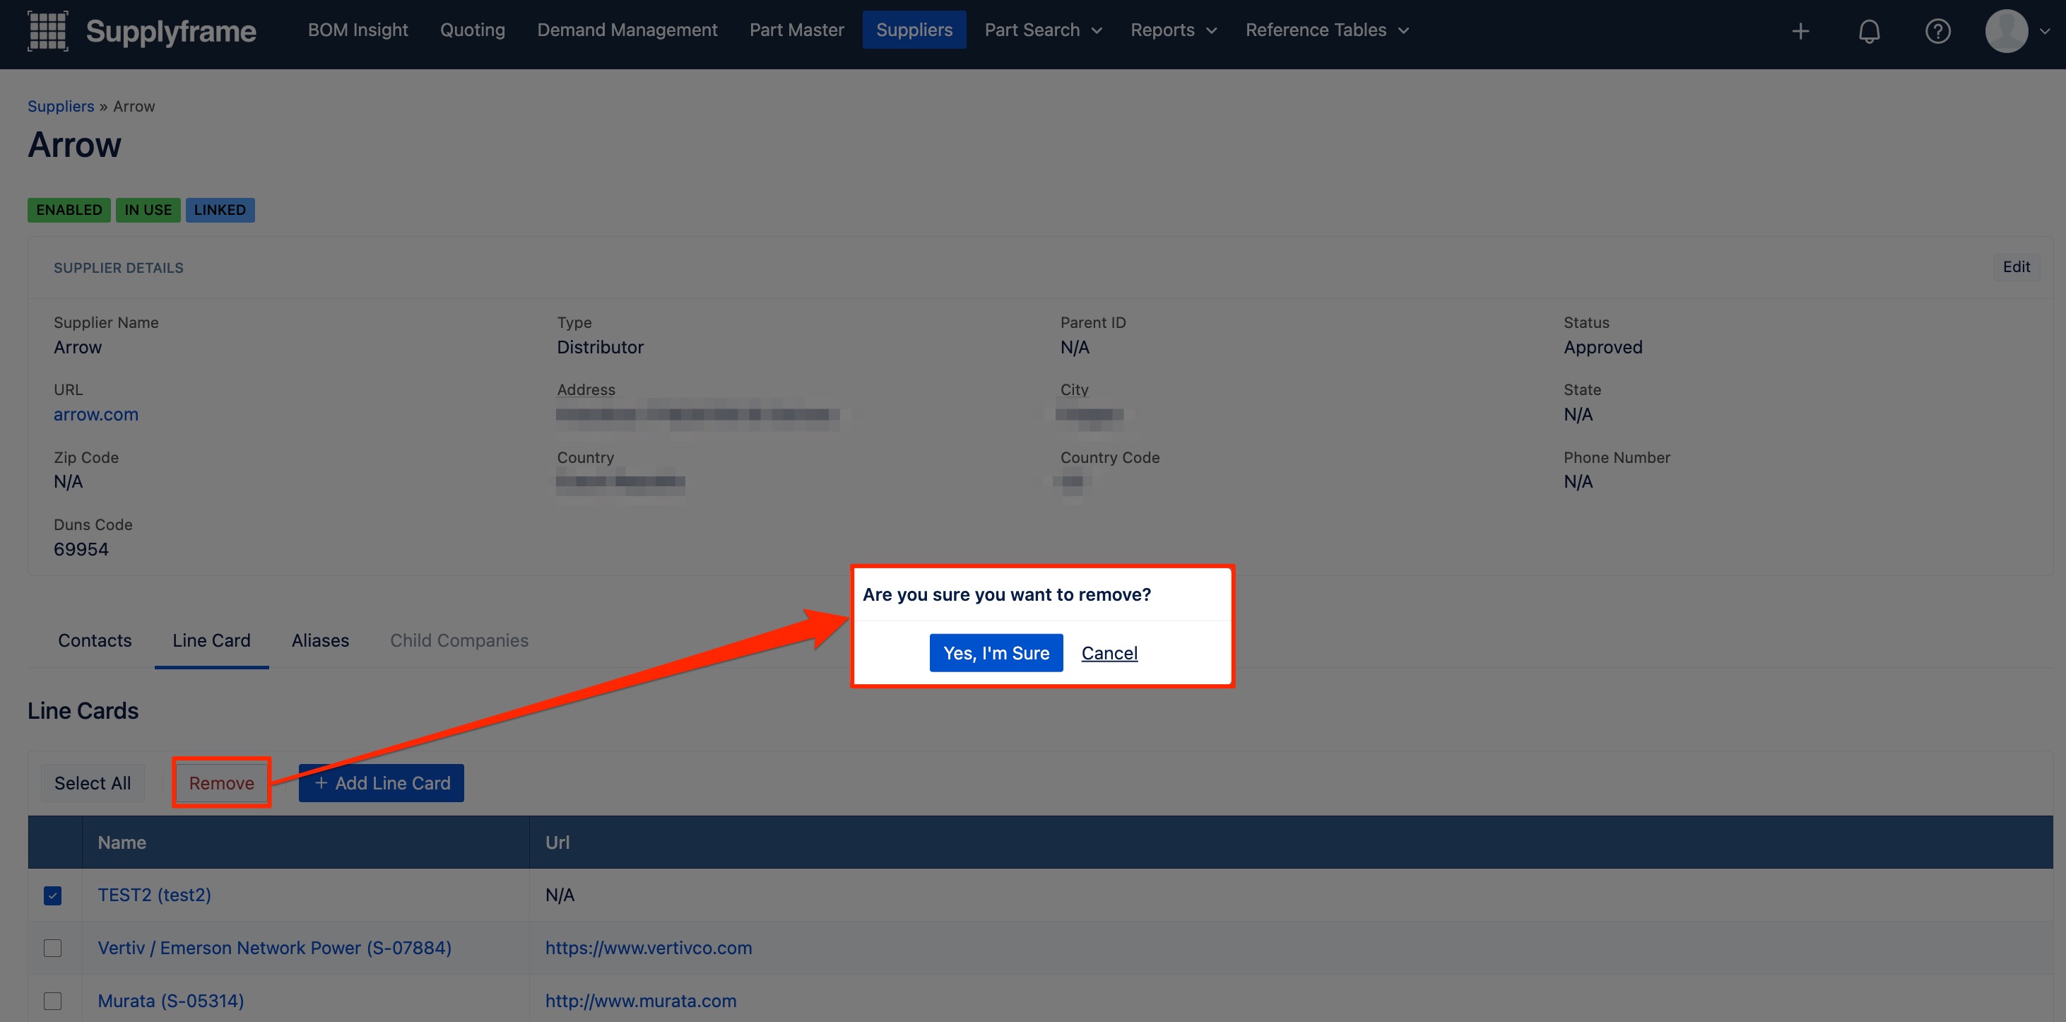Check the Murata (S-05314) checkbox

pyautogui.click(x=53, y=1001)
